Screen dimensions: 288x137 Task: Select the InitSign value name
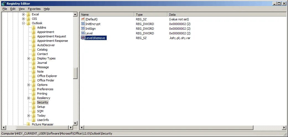point(90,29)
